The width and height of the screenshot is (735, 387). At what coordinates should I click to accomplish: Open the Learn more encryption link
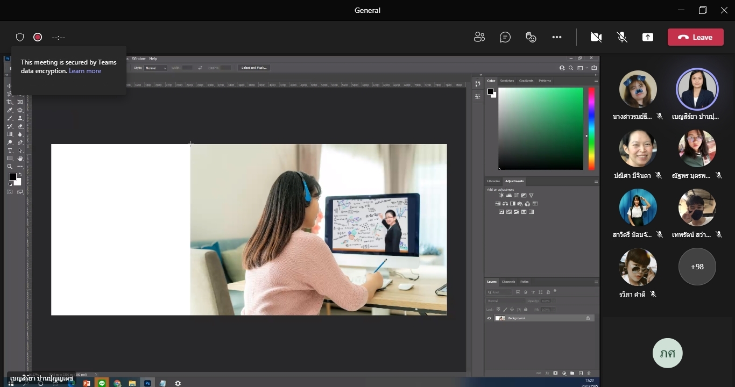tap(85, 71)
